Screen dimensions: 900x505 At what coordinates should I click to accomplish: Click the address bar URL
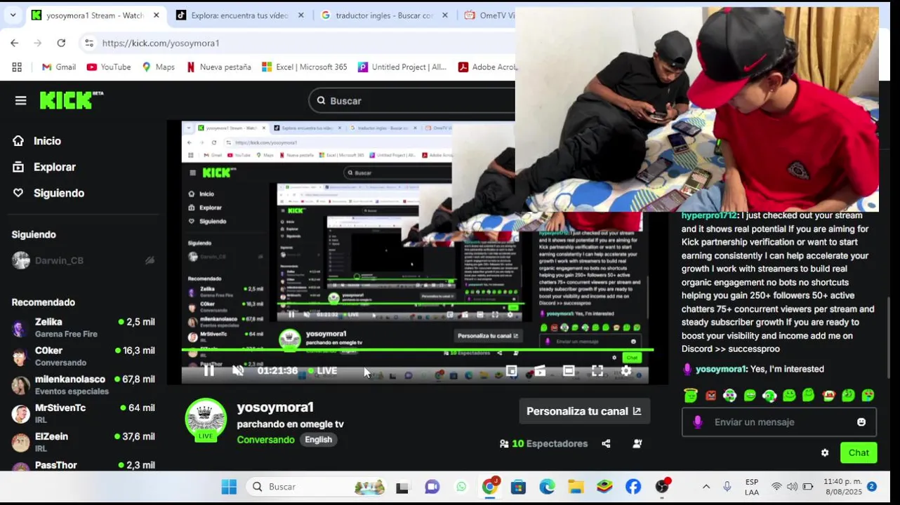[161, 43]
